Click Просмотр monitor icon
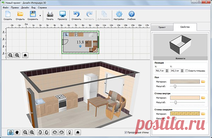 63,14
